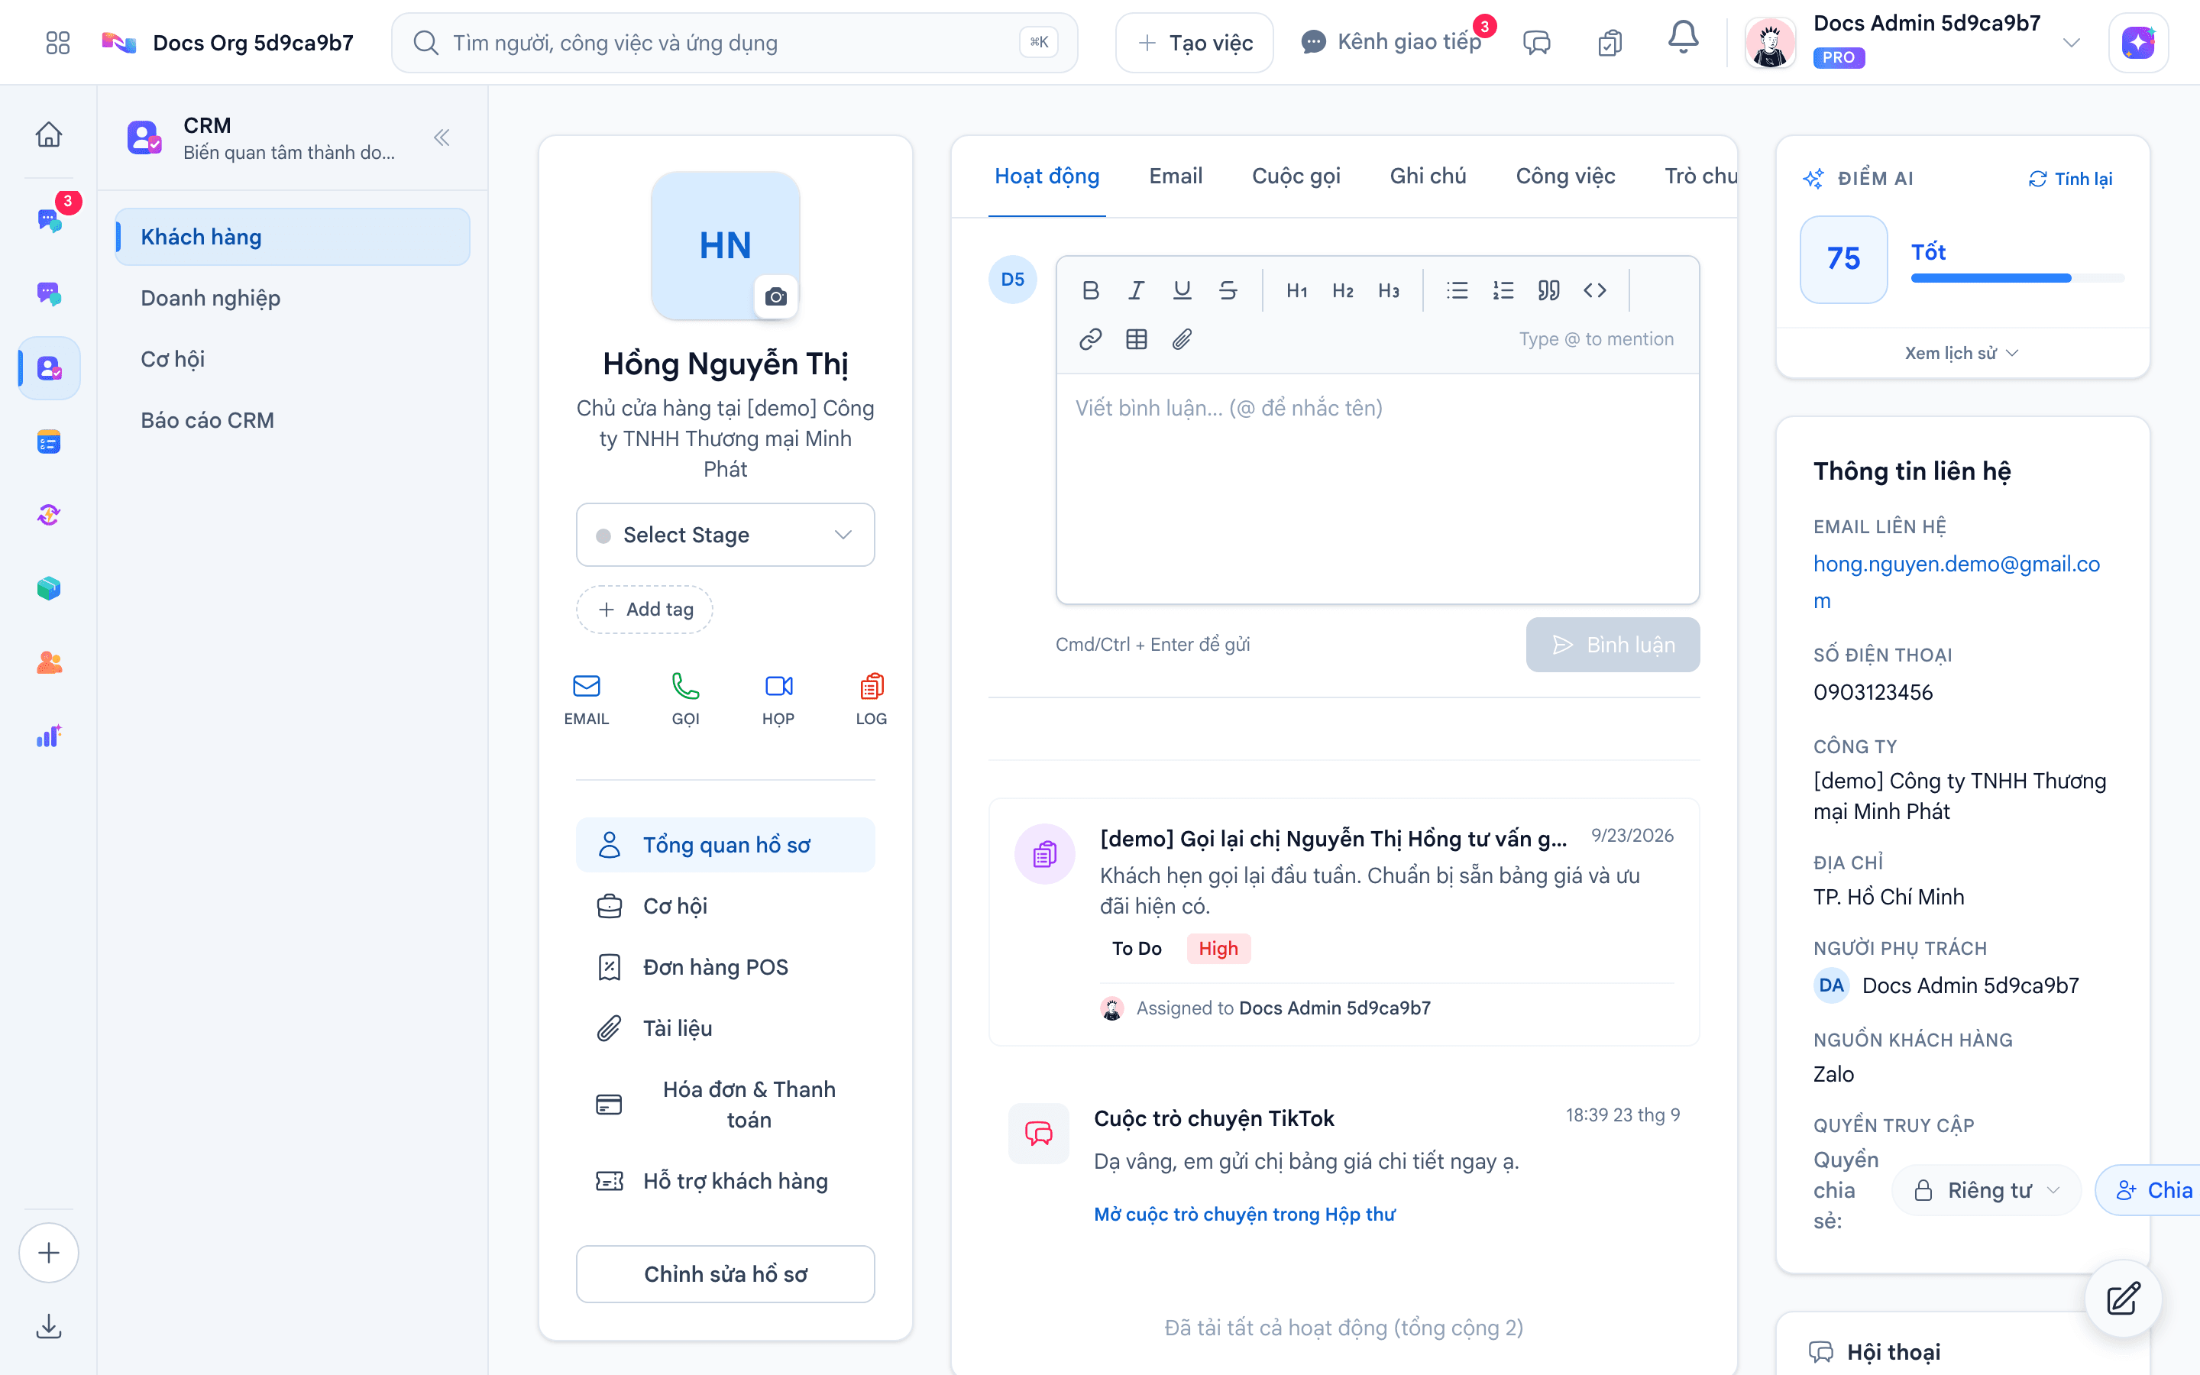Expand the Docs Admin account menu
Viewport: 2200px width, 1375px height.
click(x=2072, y=43)
